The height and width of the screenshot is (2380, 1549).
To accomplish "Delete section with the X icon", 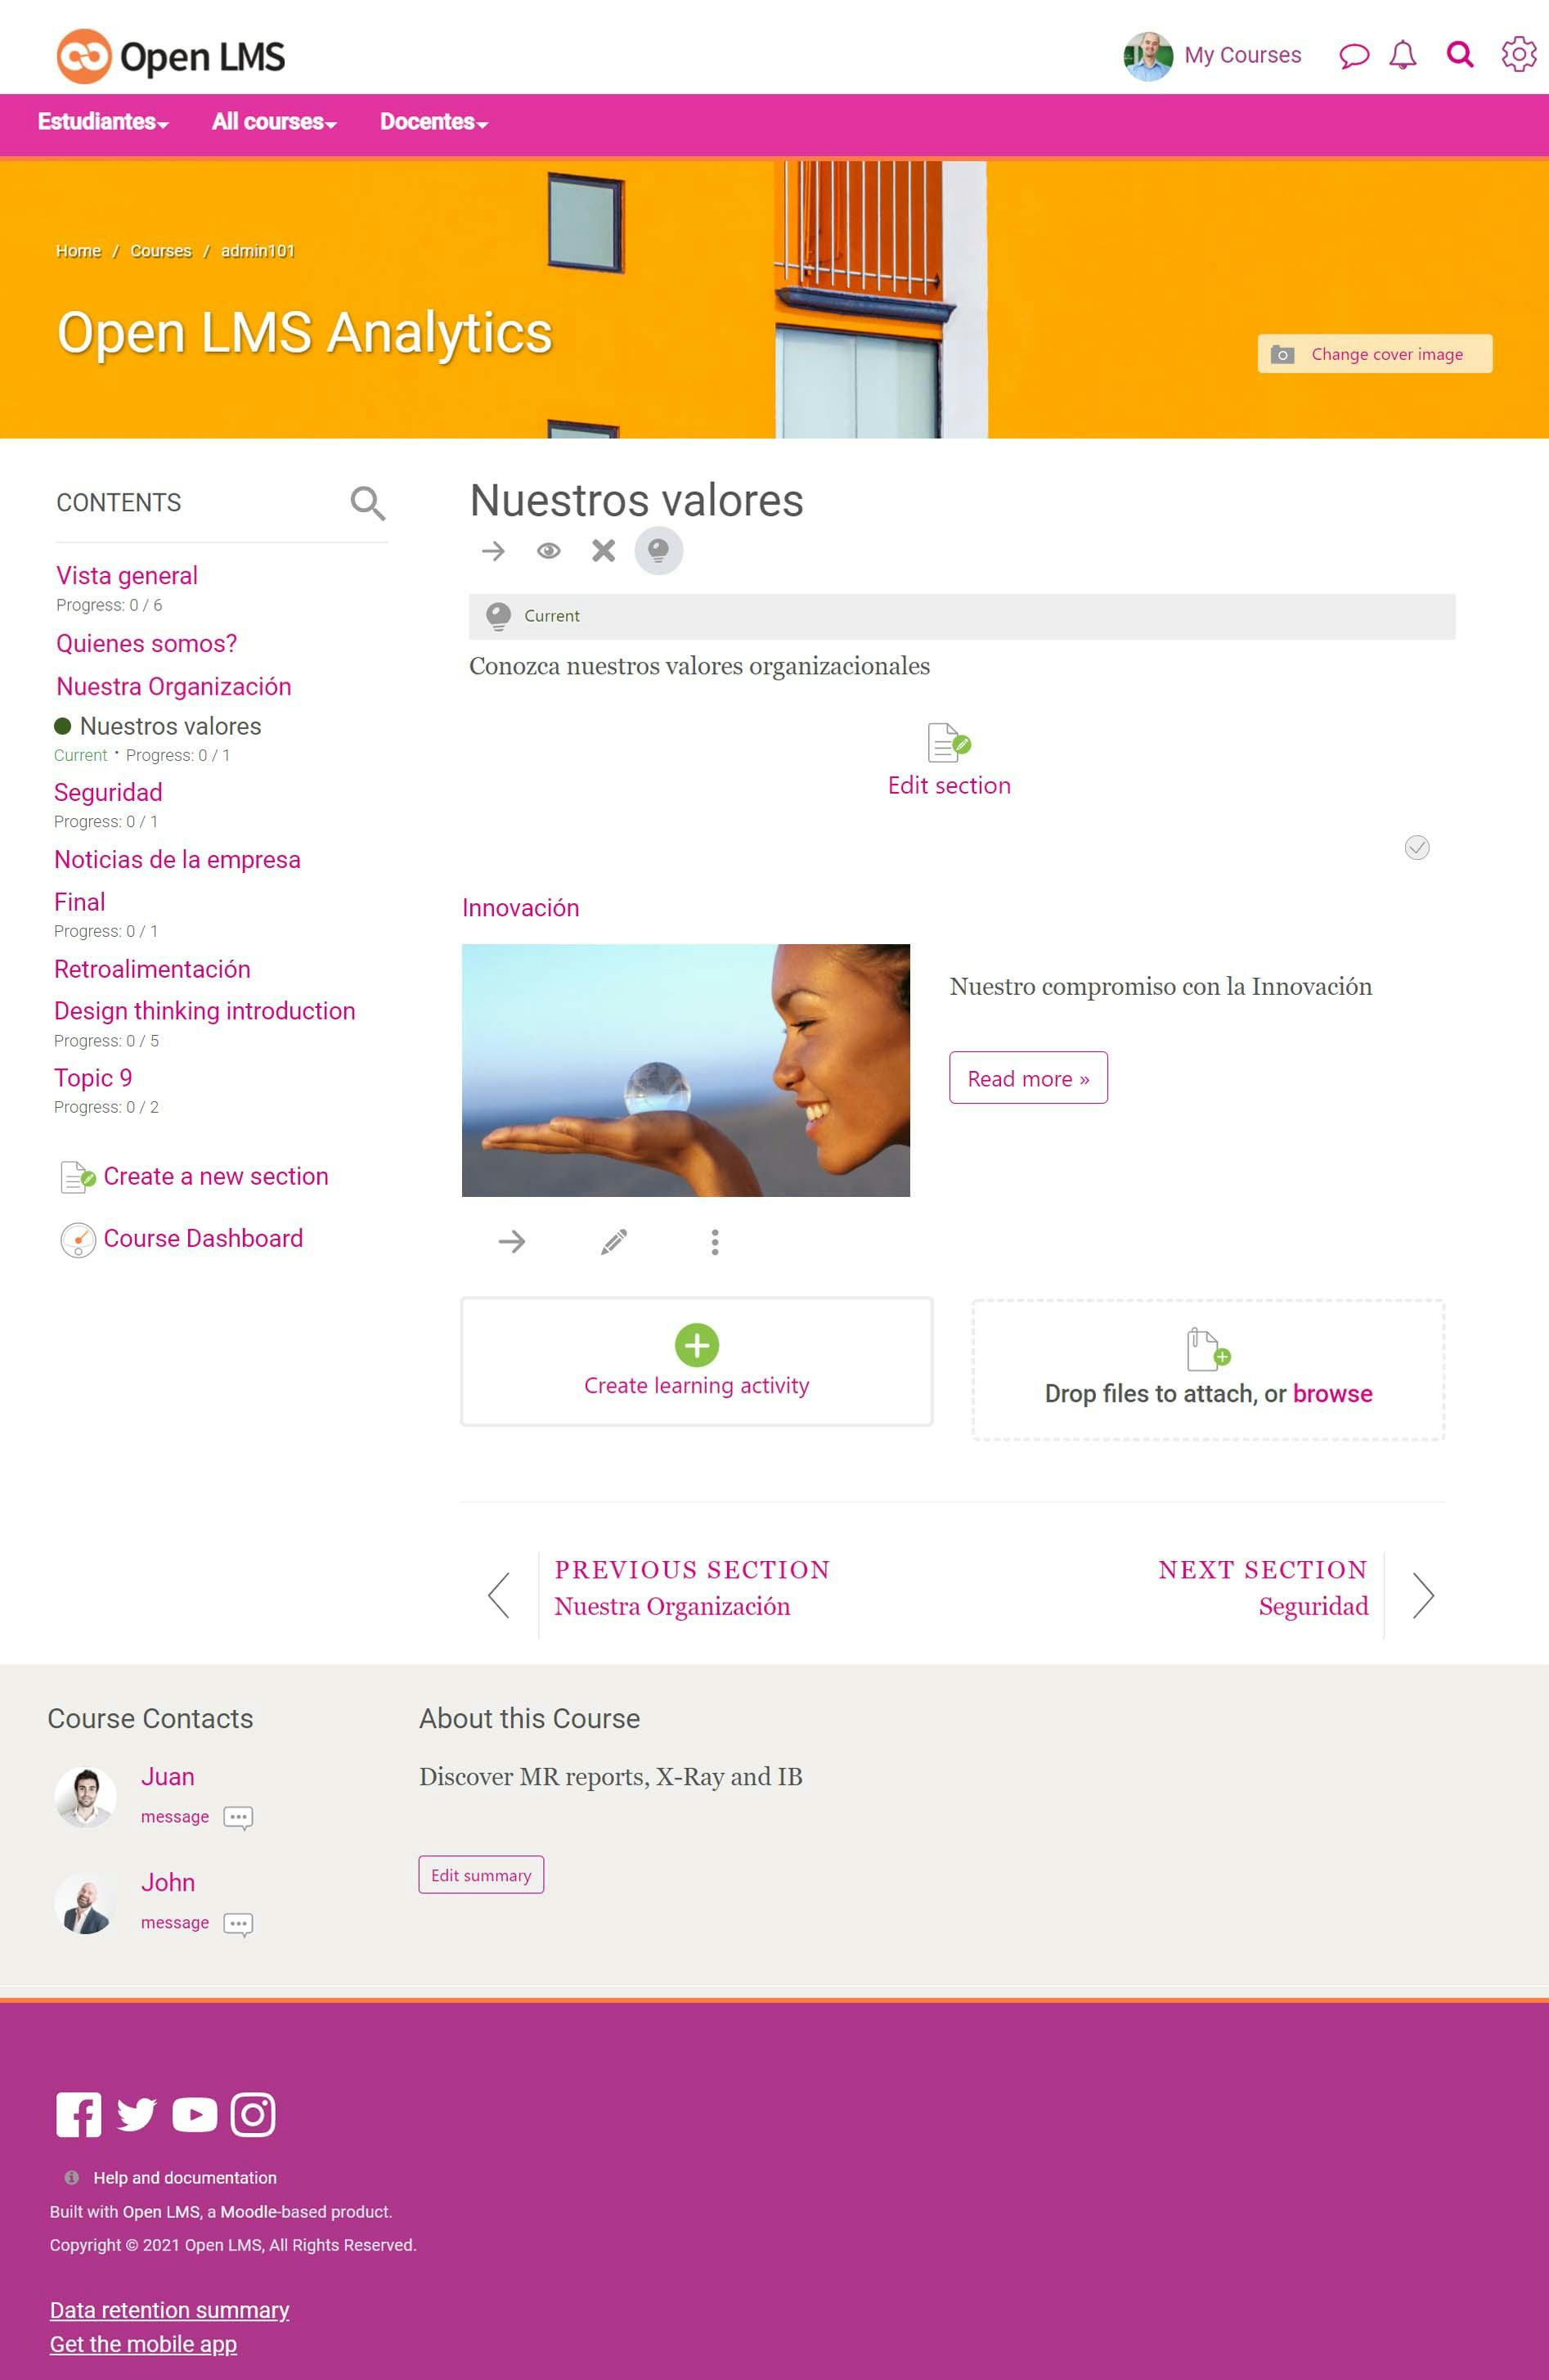I will pos(604,550).
